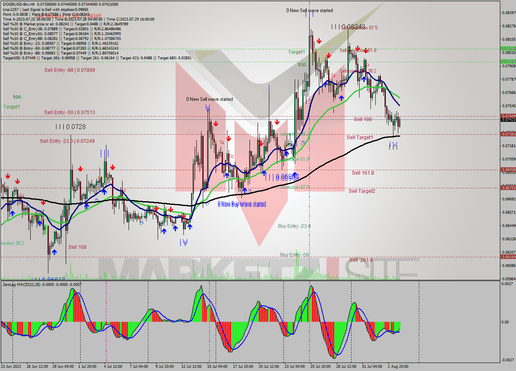Click the 'Sell %20 @ Entry -50: 0.08777' line
516x371 pixels.
coord(60,48)
